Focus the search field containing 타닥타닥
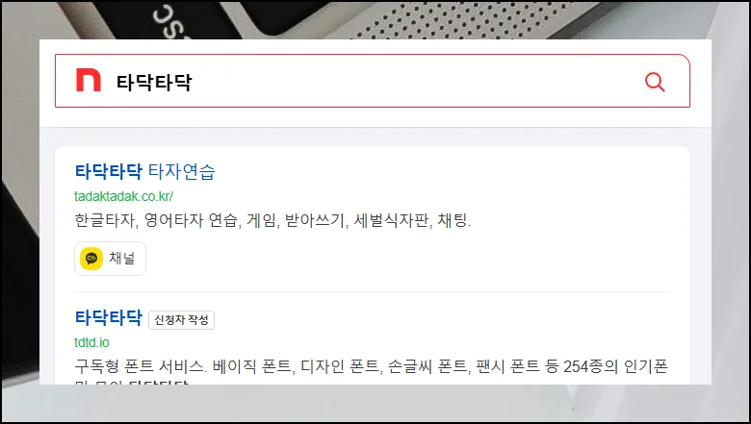The image size is (751, 424). pos(373,81)
